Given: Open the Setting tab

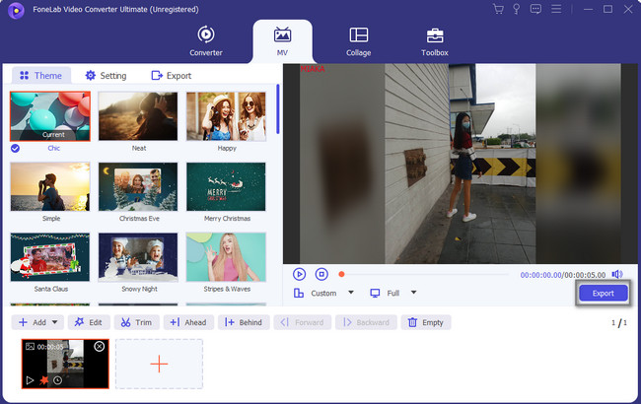Looking at the screenshot, I should 106,75.
